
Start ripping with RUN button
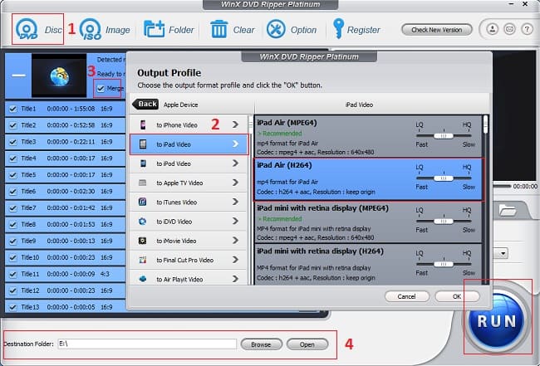pyautogui.click(x=496, y=320)
